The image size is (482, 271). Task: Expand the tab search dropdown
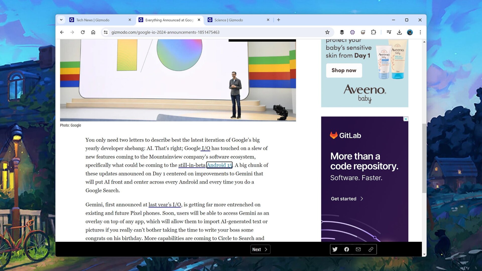pyautogui.click(x=61, y=20)
